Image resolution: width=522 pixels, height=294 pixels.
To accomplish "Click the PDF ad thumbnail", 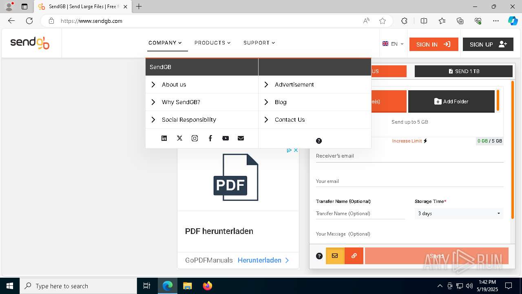I will (236, 177).
